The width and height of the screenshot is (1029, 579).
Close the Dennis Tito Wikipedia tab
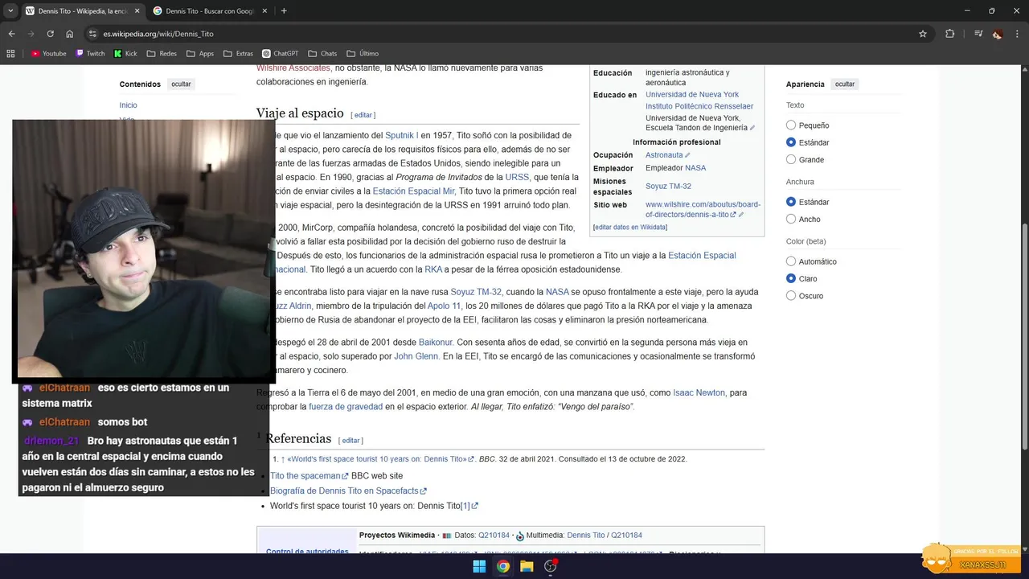[137, 10]
